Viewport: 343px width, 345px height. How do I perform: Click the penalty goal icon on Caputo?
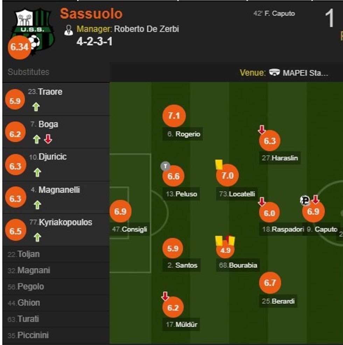pos(305,200)
